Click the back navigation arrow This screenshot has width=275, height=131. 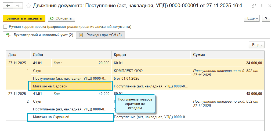coord(8,6)
